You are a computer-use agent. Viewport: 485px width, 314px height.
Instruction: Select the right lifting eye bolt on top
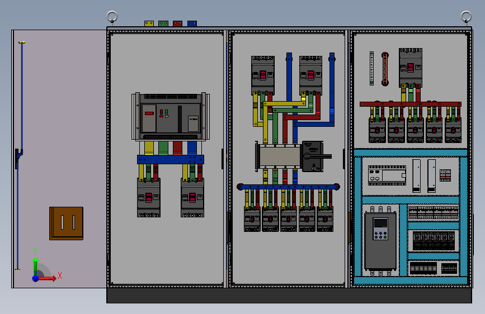click(x=466, y=17)
